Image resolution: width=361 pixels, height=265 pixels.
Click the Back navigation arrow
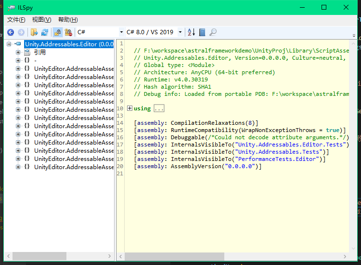11,32
